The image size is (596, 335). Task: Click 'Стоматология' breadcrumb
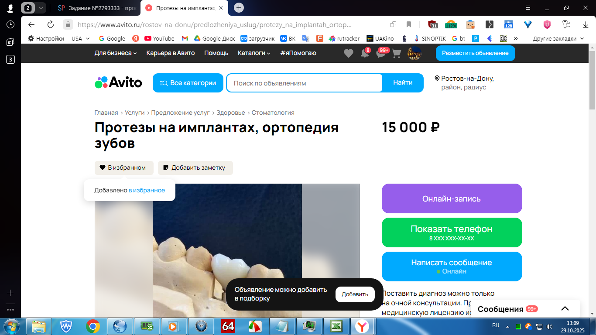pyautogui.click(x=273, y=113)
